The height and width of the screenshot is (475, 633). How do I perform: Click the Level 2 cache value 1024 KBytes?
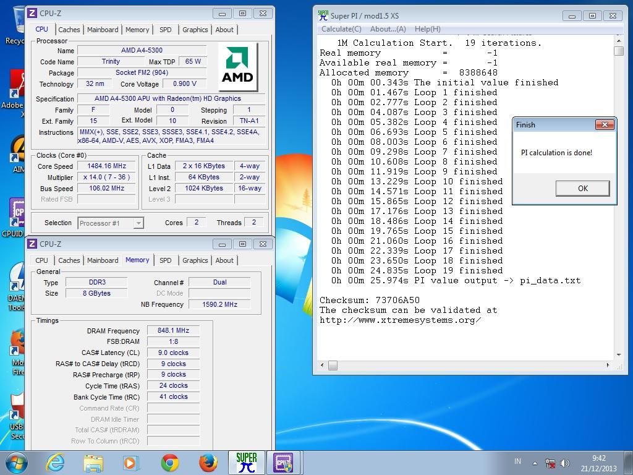pos(204,188)
